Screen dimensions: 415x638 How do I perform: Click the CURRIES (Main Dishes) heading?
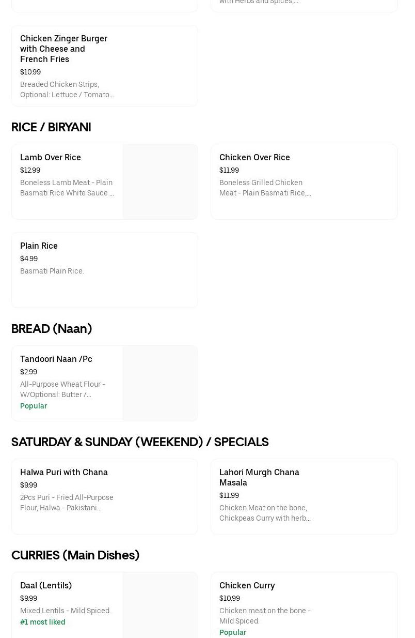tap(75, 555)
